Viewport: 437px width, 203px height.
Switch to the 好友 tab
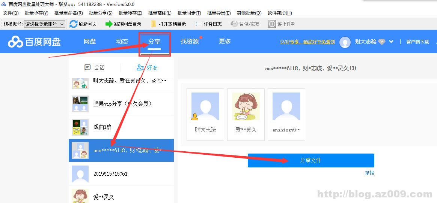click(147, 67)
